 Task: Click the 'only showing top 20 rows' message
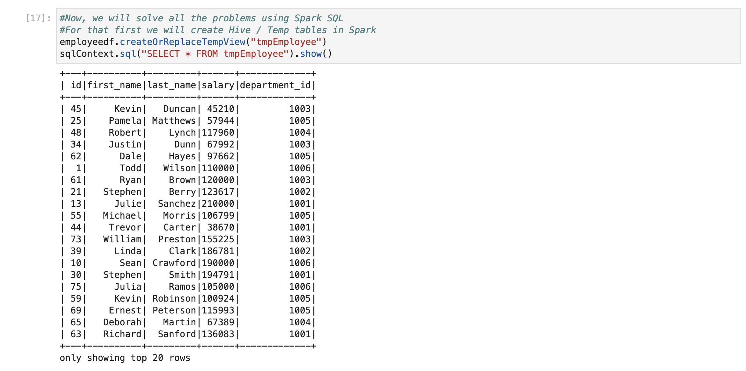125,358
